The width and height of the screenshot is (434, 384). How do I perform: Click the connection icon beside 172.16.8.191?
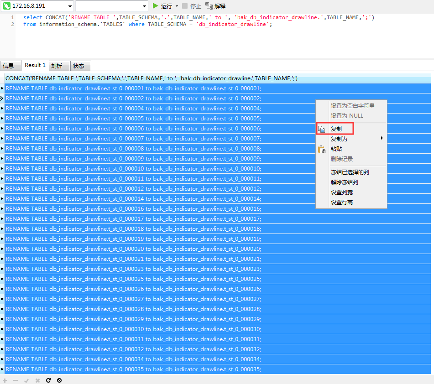pyautogui.click(x=7, y=6)
